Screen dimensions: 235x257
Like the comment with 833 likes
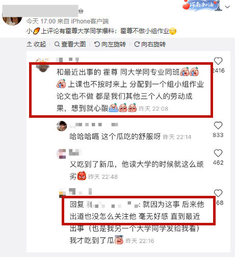[218, 125]
